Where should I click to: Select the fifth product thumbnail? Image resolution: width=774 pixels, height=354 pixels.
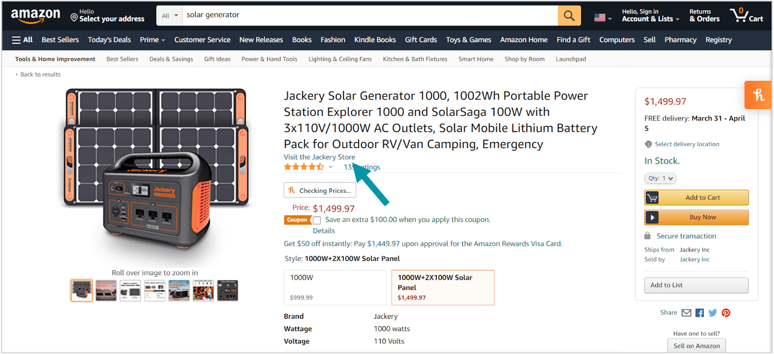pyautogui.click(x=179, y=291)
